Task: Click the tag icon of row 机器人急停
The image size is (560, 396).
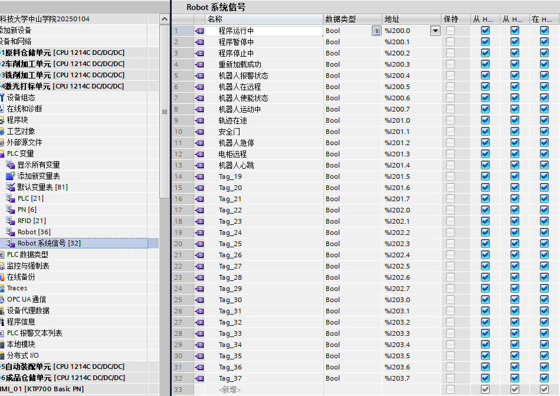Action: coord(199,143)
